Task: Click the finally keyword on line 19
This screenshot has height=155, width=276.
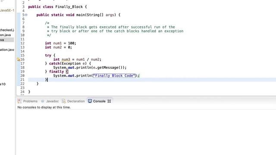Action: (x=56, y=71)
